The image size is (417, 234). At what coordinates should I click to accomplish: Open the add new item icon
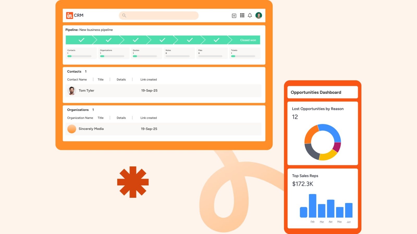(234, 16)
